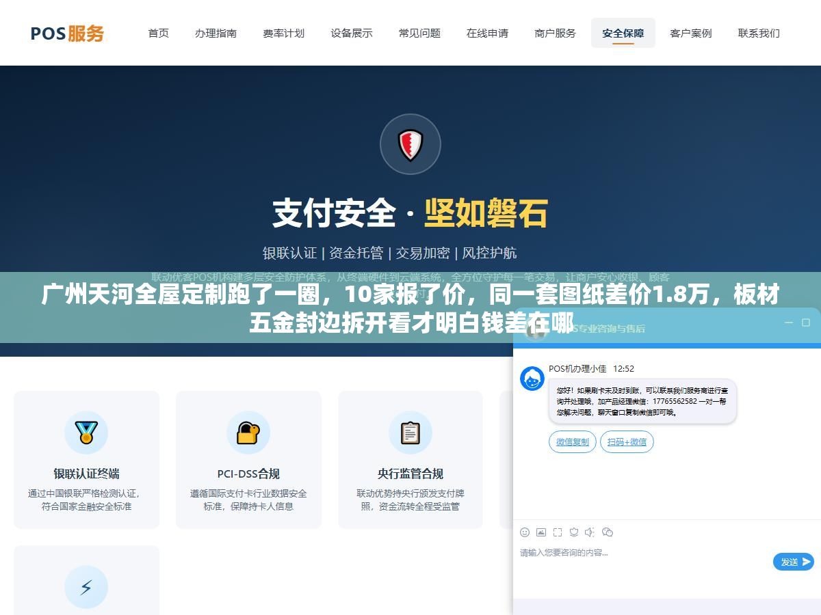Click the 联动优势持央行颁发支付牌照 description
821x615 pixels.
(410, 500)
